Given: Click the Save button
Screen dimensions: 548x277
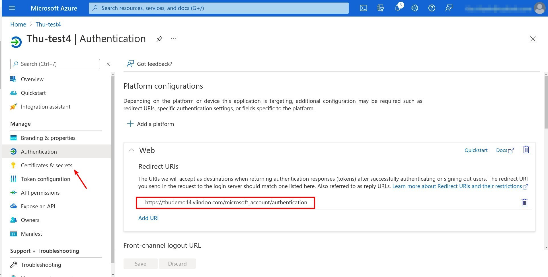Looking at the screenshot, I should click(x=140, y=264).
